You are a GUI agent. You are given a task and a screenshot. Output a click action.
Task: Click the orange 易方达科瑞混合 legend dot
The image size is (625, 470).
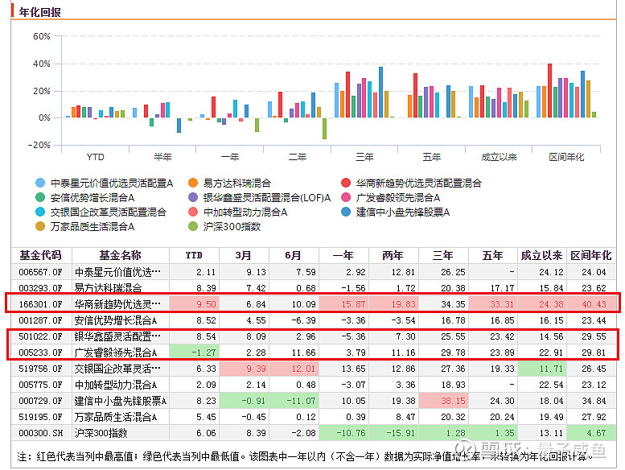coord(193,183)
